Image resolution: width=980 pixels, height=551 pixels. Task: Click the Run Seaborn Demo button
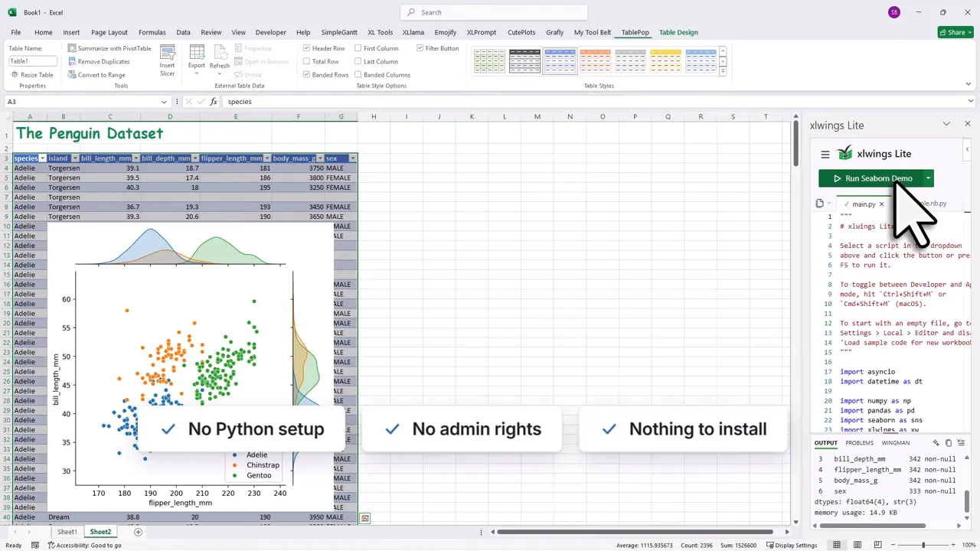point(871,178)
